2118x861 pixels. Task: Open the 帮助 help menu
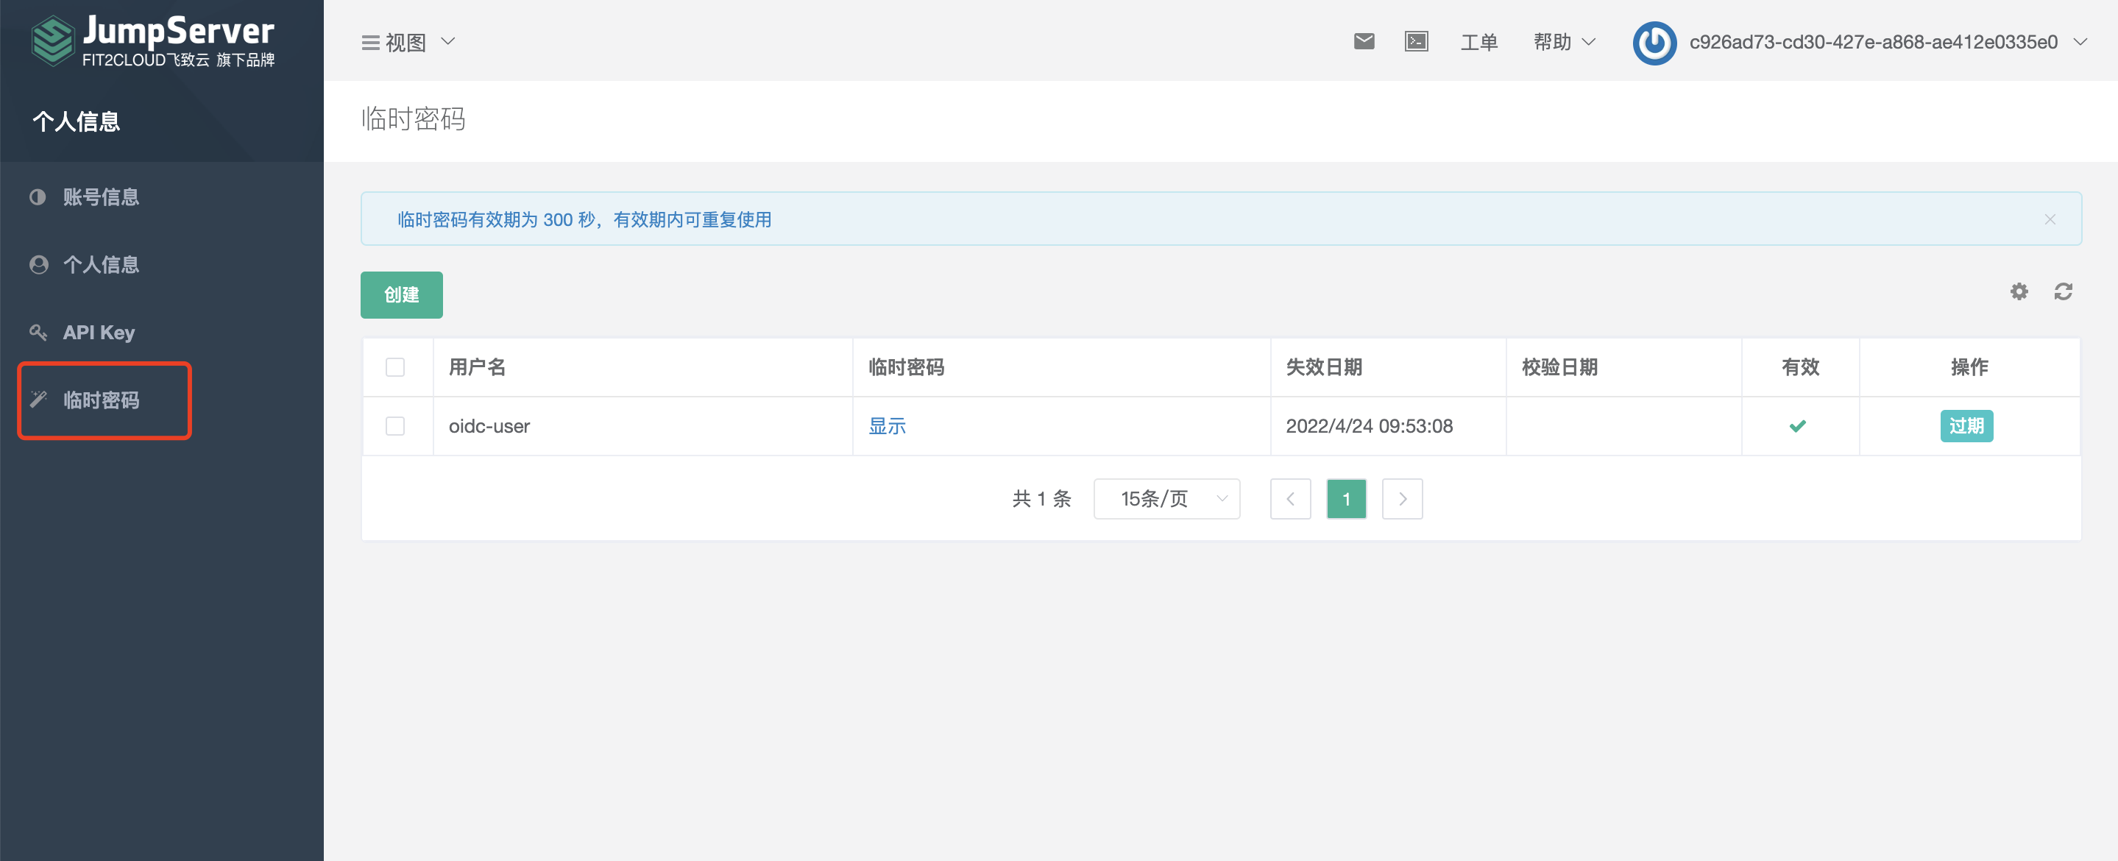pyautogui.click(x=1562, y=42)
